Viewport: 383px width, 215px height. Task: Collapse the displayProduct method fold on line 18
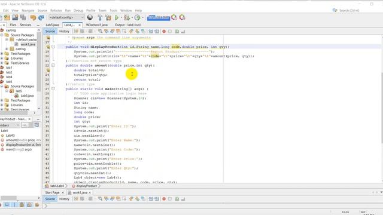tap(53, 47)
